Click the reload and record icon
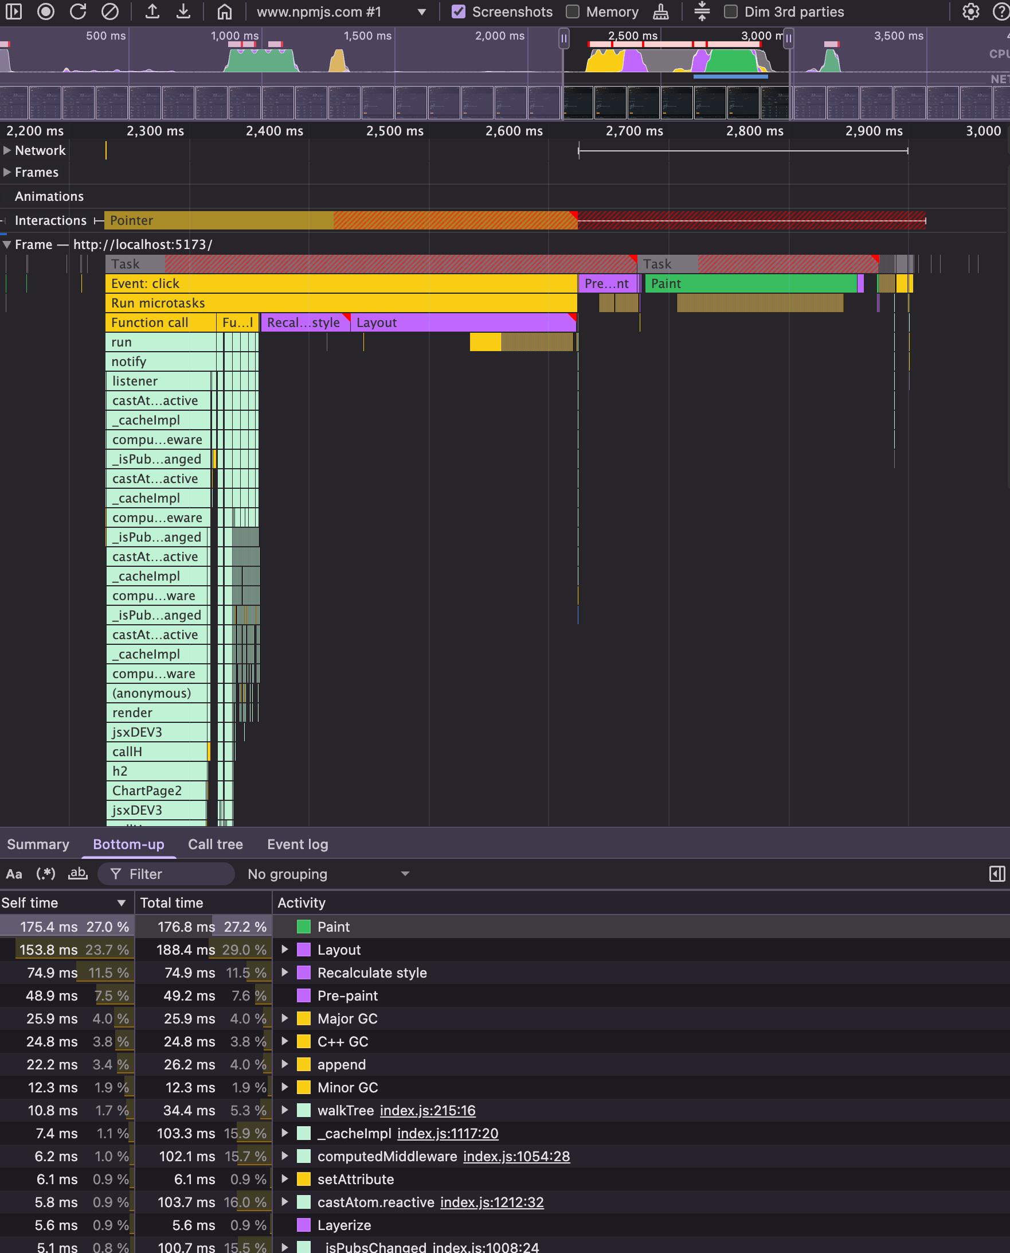The width and height of the screenshot is (1010, 1253). point(78,11)
